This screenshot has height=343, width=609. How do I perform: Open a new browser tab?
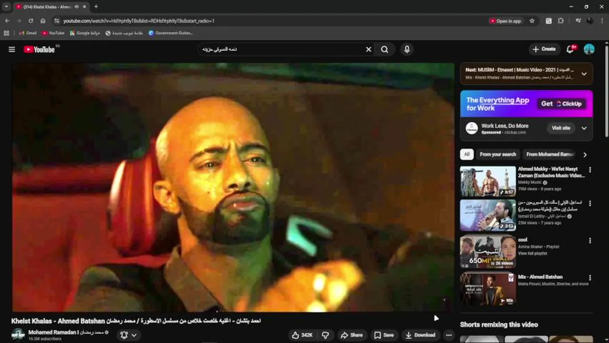[x=96, y=7]
